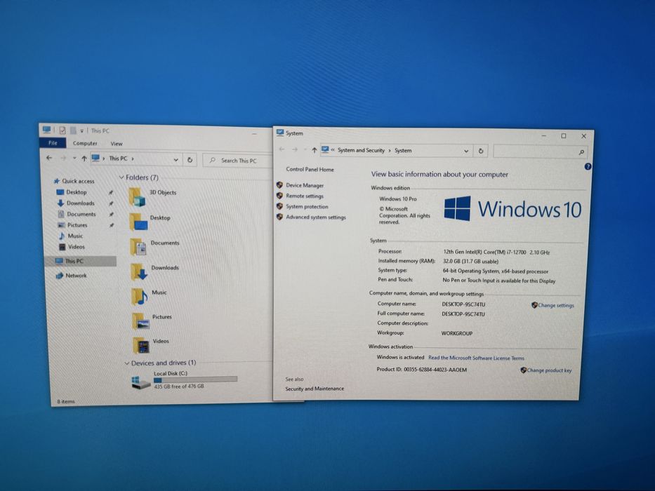Refresh the System window address bar
The height and width of the screenshot is (491, 655).
(481, 151)
